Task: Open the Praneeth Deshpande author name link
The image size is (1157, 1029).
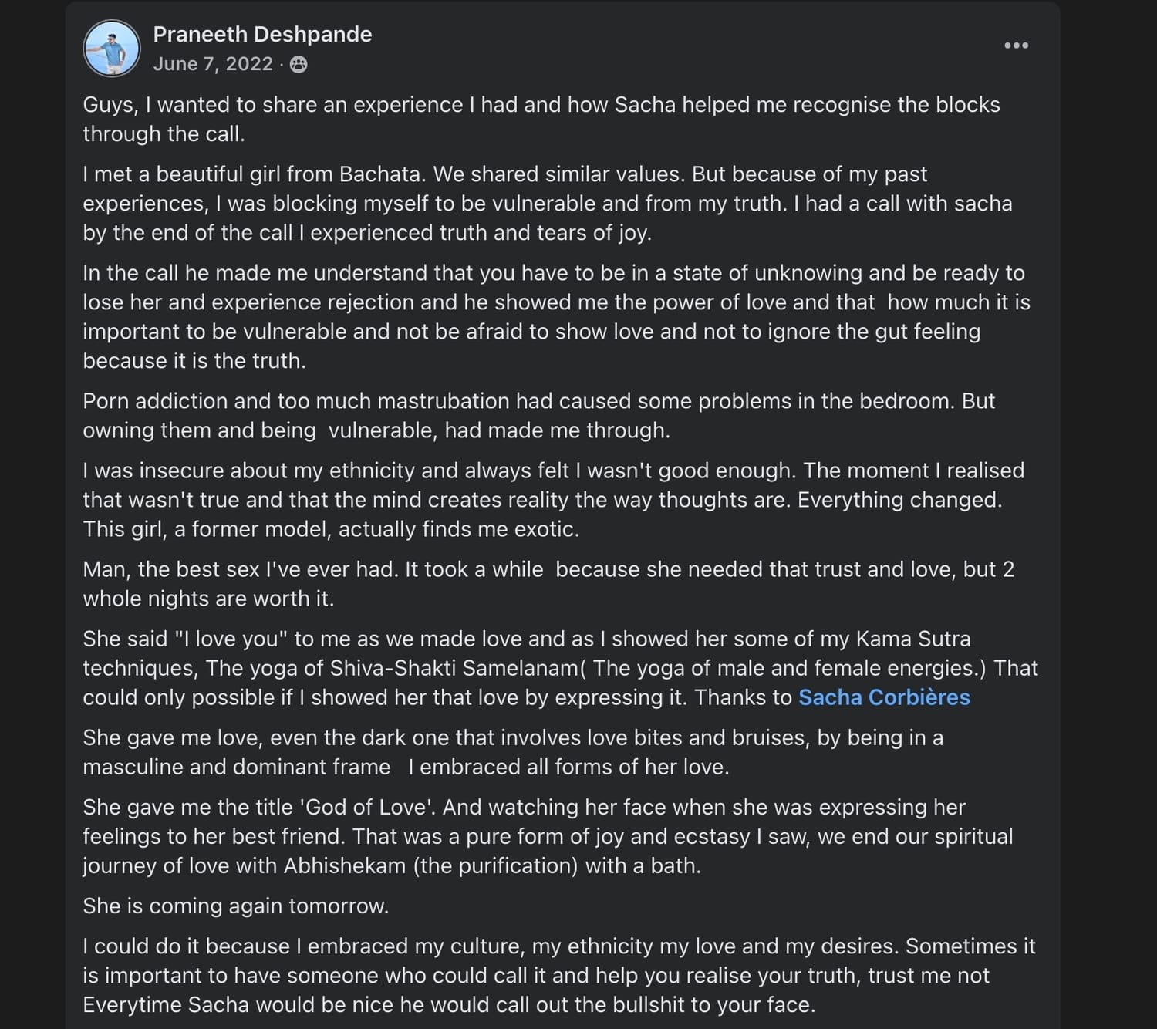Action: point(262,34)
